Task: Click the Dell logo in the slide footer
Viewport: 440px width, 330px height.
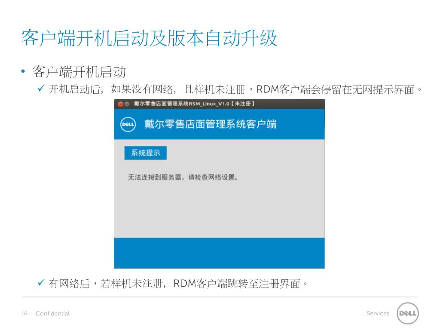Action: click(x=407, y=313)
